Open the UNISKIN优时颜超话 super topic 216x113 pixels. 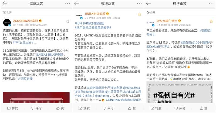[89, 23]
